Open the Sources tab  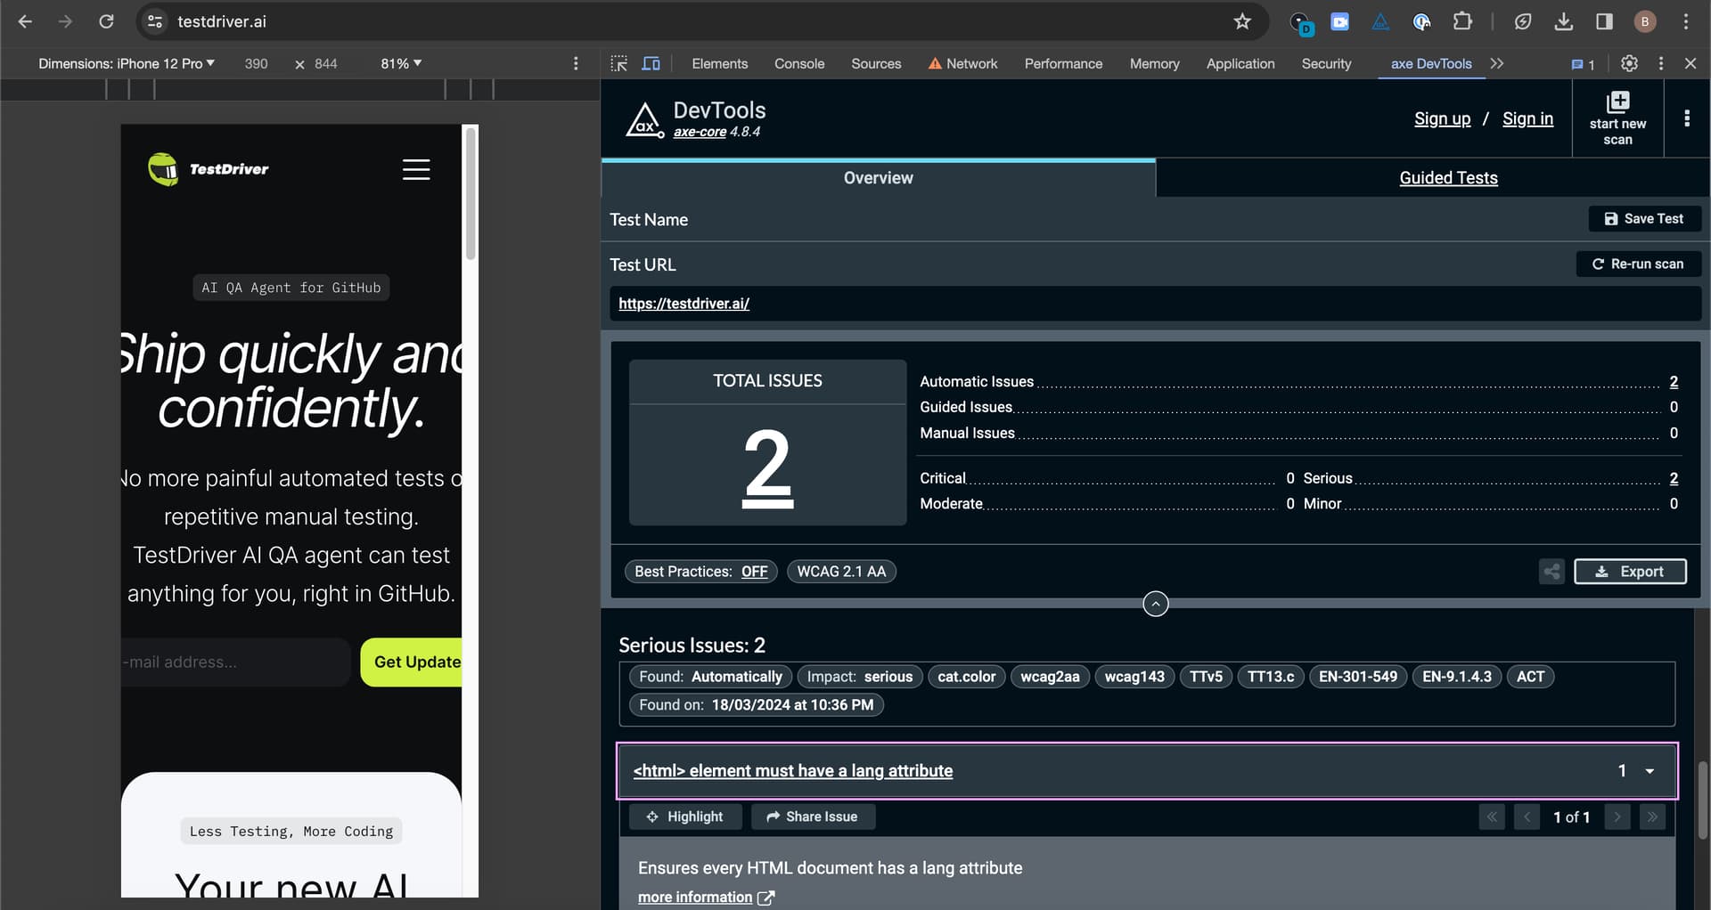(x=876, y=63)
